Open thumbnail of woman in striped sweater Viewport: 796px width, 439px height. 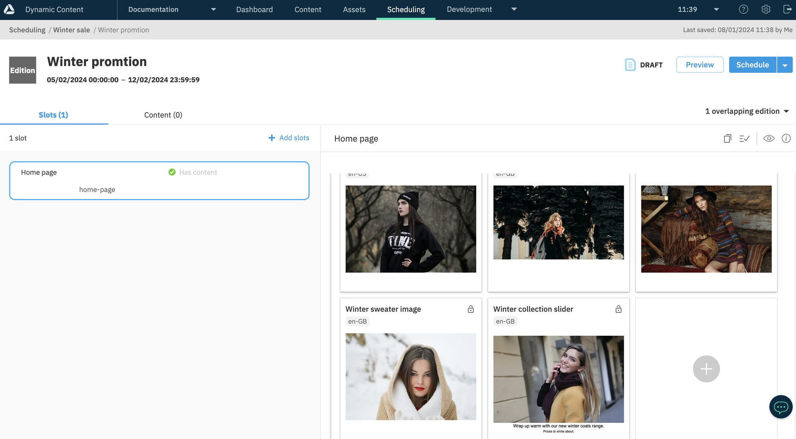coord(706,229)
